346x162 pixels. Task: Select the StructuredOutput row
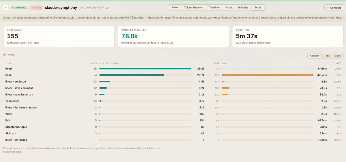(x=173, y=127)
